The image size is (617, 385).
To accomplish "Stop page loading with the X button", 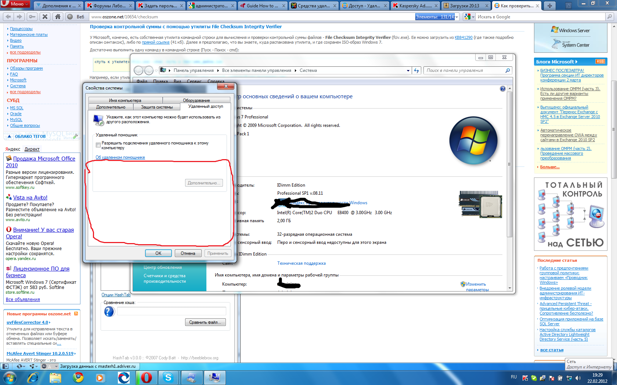I will [x=45, y=16].
